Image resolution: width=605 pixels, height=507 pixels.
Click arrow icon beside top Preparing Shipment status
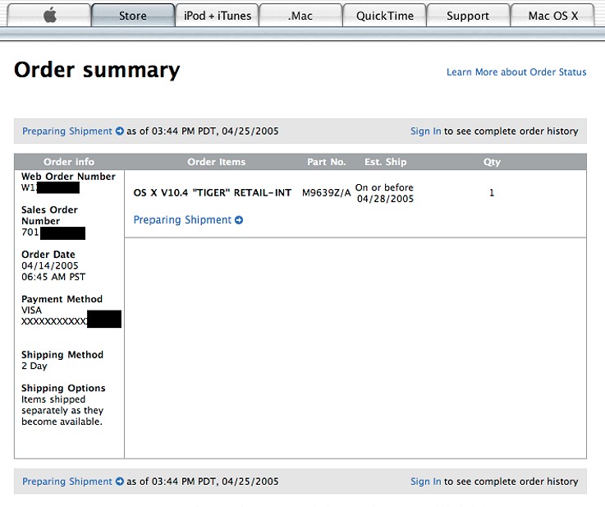(x=120, y=131)
